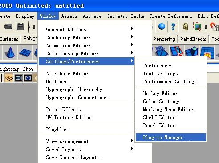Open the Display menu in menu bar
Screen dimensions: 219x163
25,16
